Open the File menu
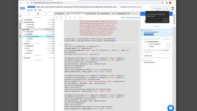The height and width of the screenshot is (111, 197). tap(35, 10)
